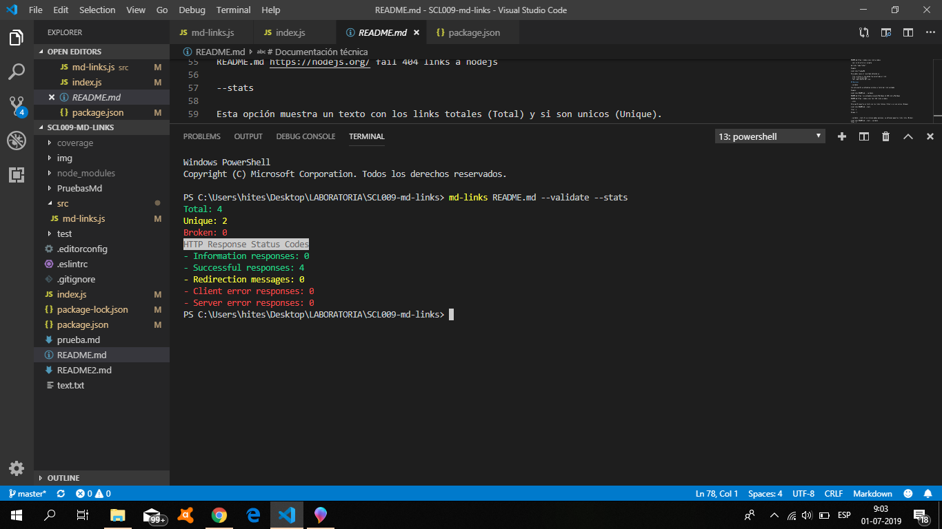
Task: Click Ln 78, Col 1 in status bar
Action: pyautogui.click(x=717, y=494)
